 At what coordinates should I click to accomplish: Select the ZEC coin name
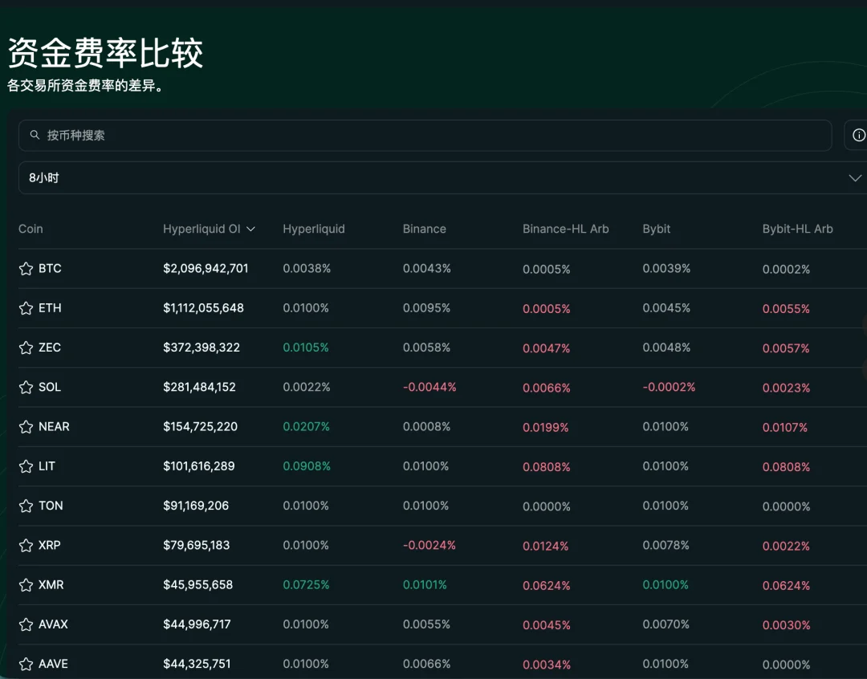[50, 348]
